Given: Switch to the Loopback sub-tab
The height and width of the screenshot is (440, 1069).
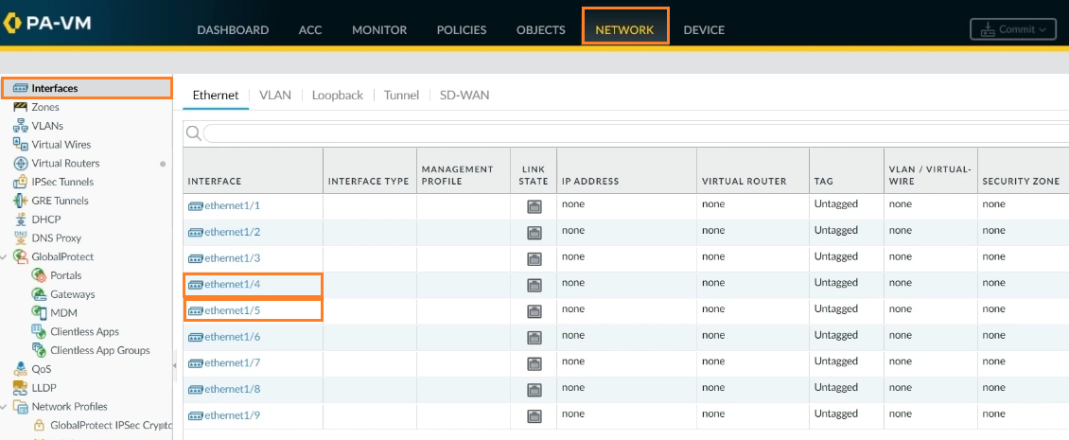Looking at the screenshot, I should [x=338, y=96].
